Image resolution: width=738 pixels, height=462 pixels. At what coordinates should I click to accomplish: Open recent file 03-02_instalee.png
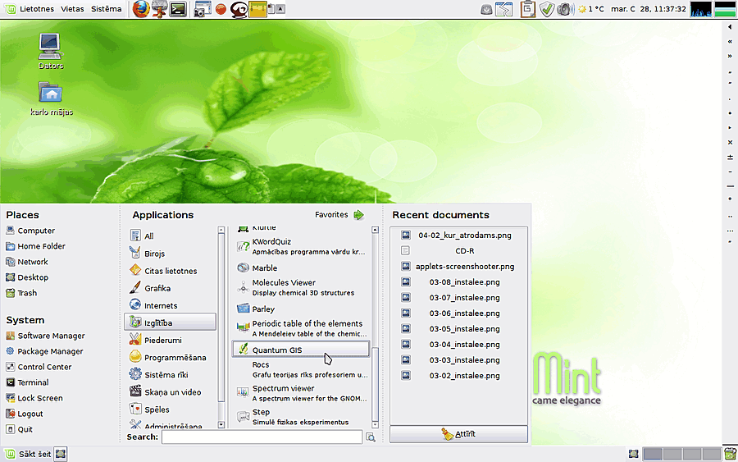coord(458,375)
